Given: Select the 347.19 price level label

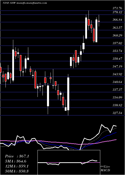Looking at the screenshot, I should click(x=118, y=66).
